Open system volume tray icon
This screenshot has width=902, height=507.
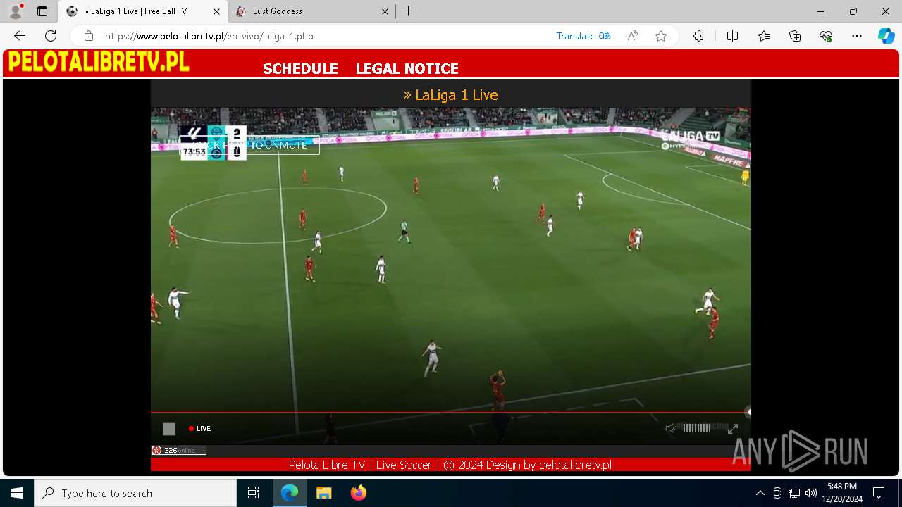click(811, 493)
